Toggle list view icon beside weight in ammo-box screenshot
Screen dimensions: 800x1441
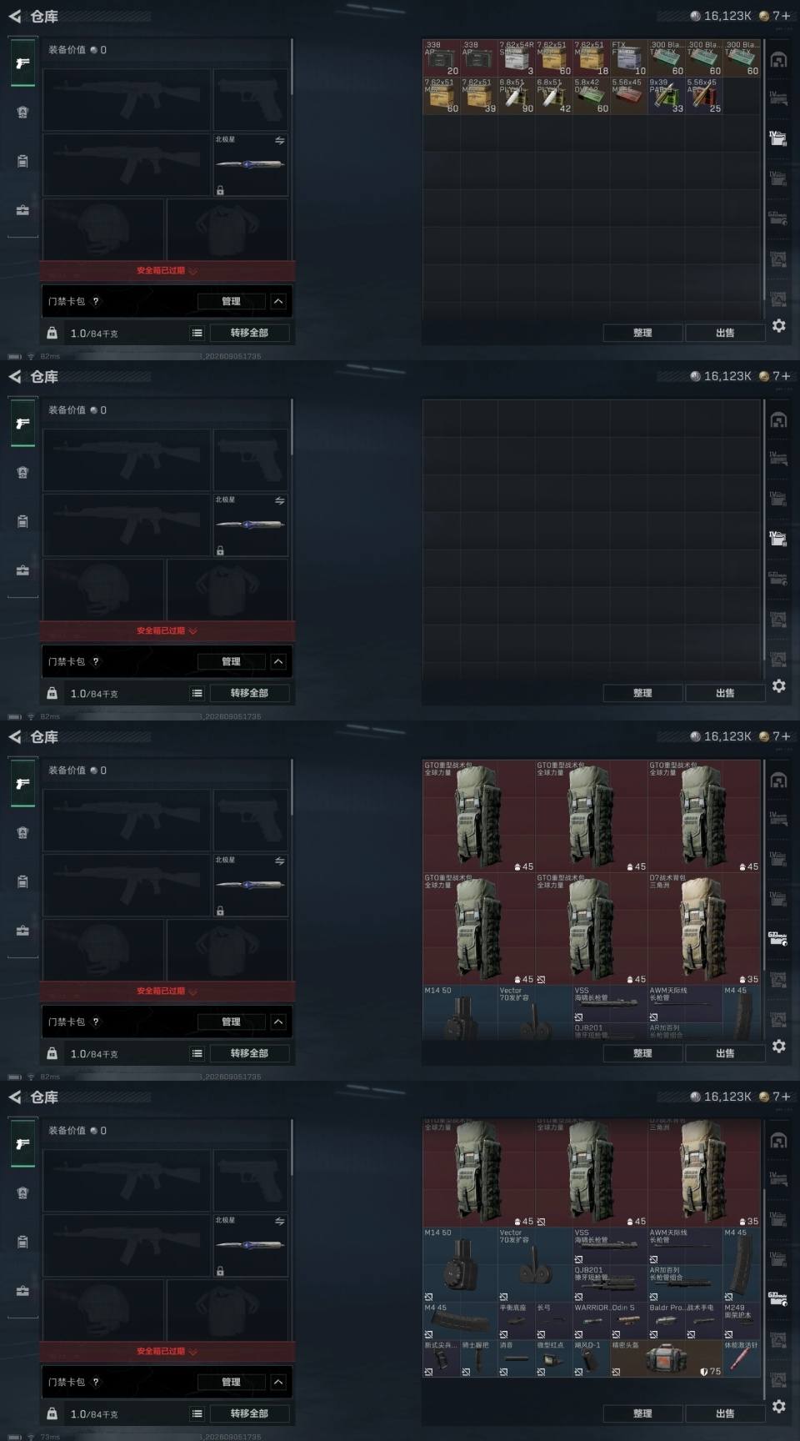197,333
